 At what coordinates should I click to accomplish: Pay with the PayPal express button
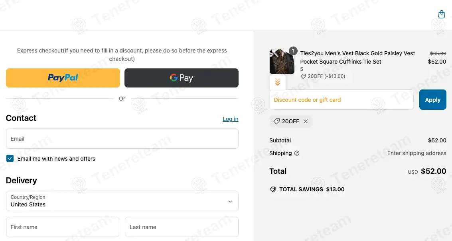pyautogui.click(x=63, y=78)
